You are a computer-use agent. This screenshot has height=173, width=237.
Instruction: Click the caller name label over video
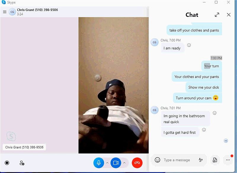point(24,147)
